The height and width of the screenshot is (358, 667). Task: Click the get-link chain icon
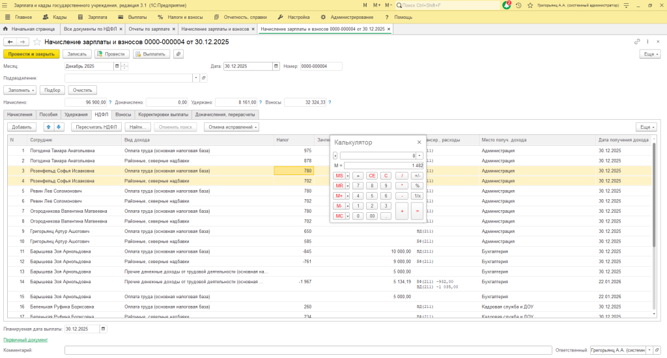click(x=637, y=42)
